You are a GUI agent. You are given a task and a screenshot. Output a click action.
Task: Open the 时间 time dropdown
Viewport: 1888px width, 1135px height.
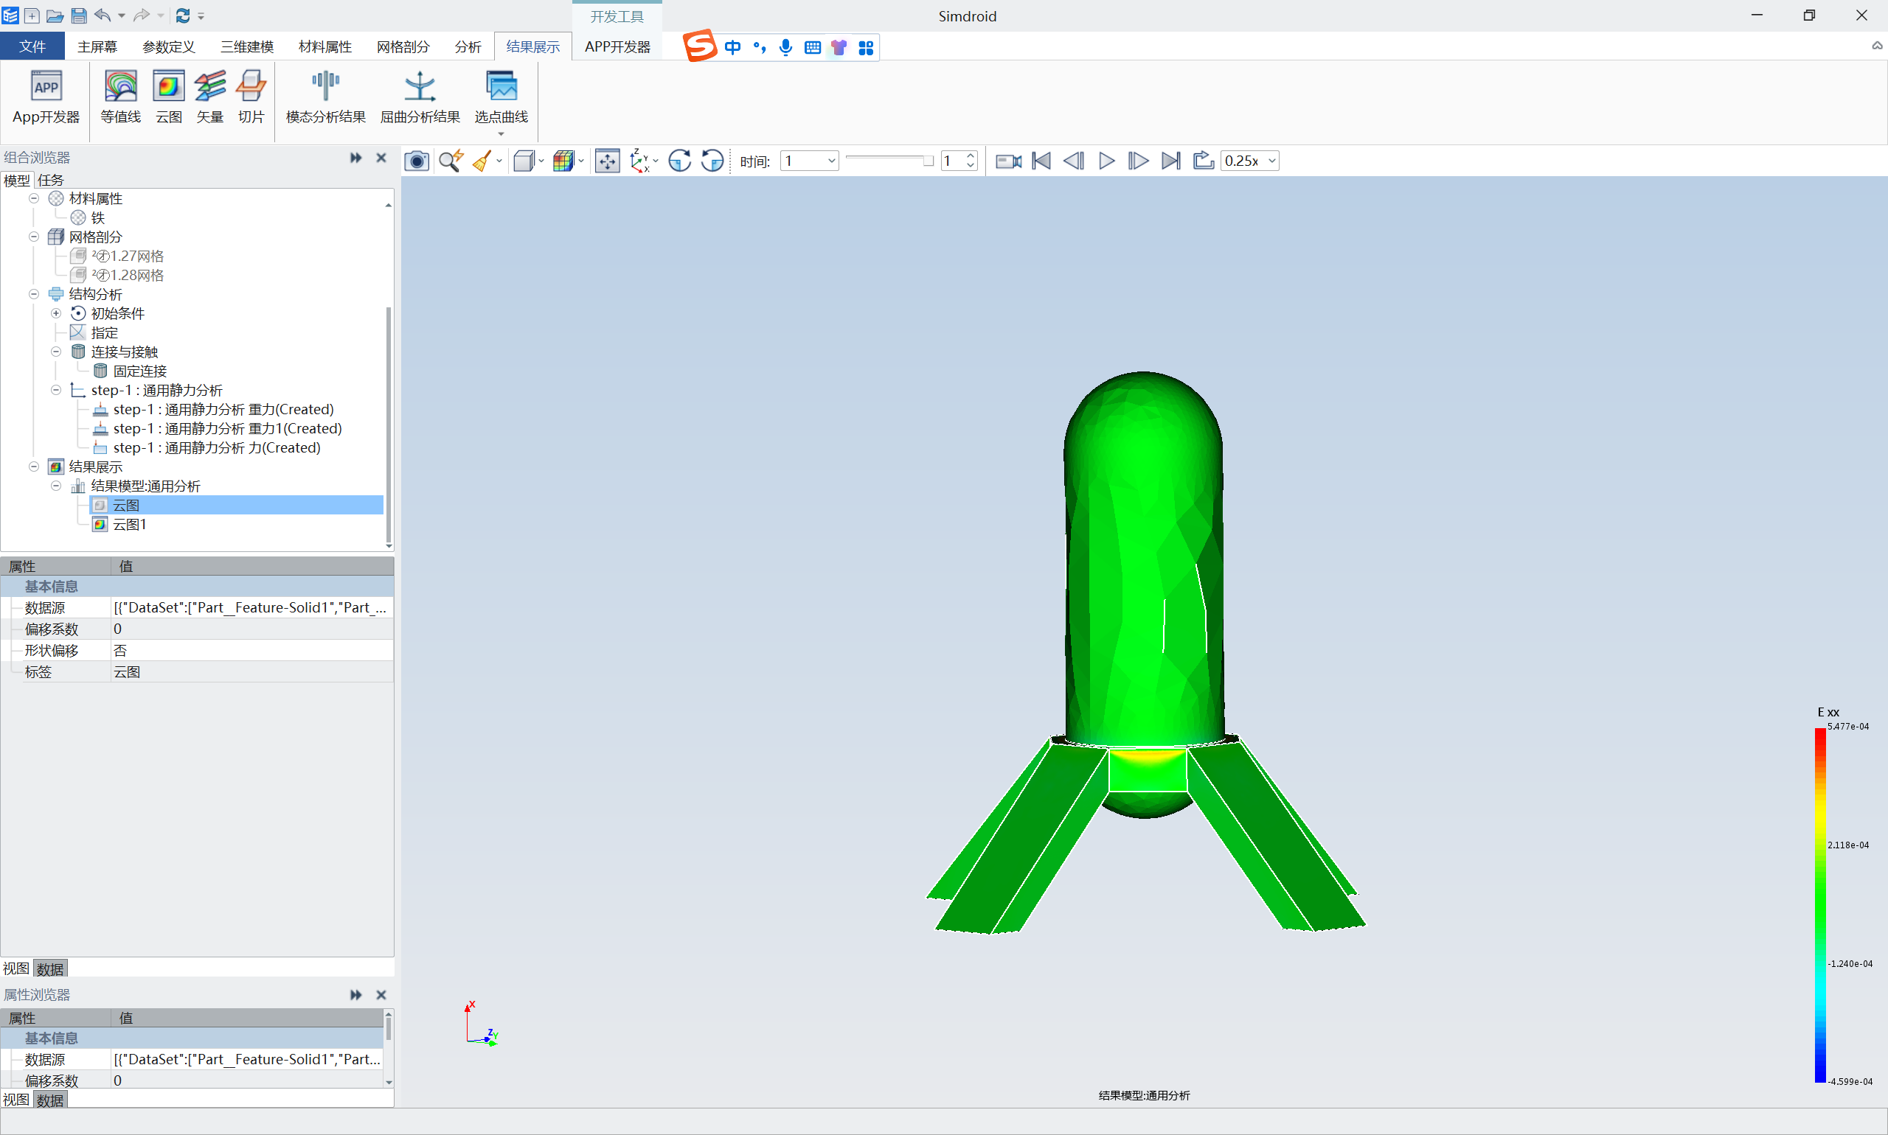[x=809, y=161]
